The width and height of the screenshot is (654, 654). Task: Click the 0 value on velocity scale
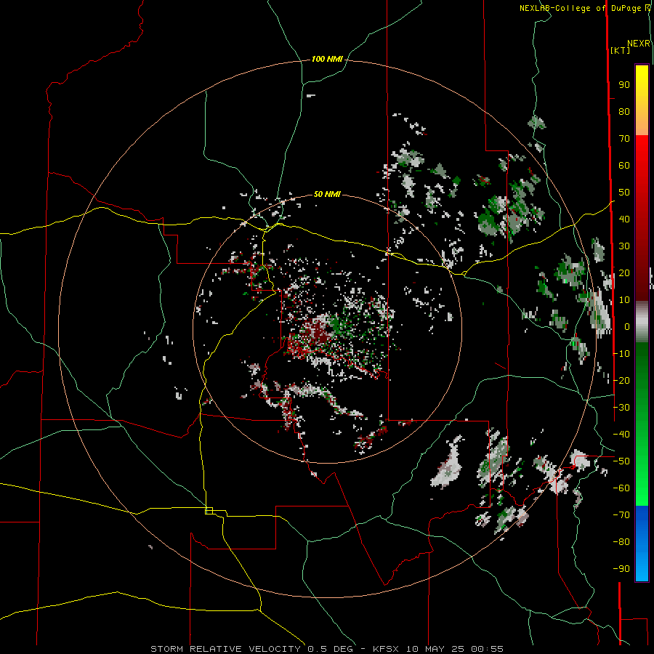[627, 327]
